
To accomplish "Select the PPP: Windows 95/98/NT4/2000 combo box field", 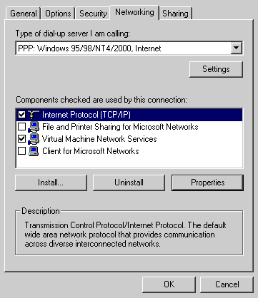I will coord(129,48).
